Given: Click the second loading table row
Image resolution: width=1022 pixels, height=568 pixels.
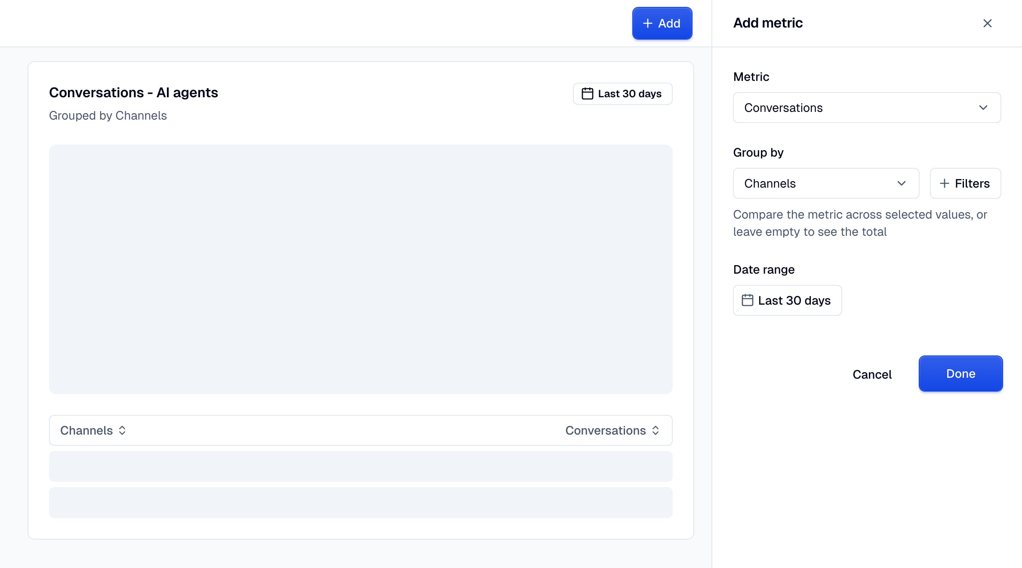Looking at the screenshot, I should [360, 503].
